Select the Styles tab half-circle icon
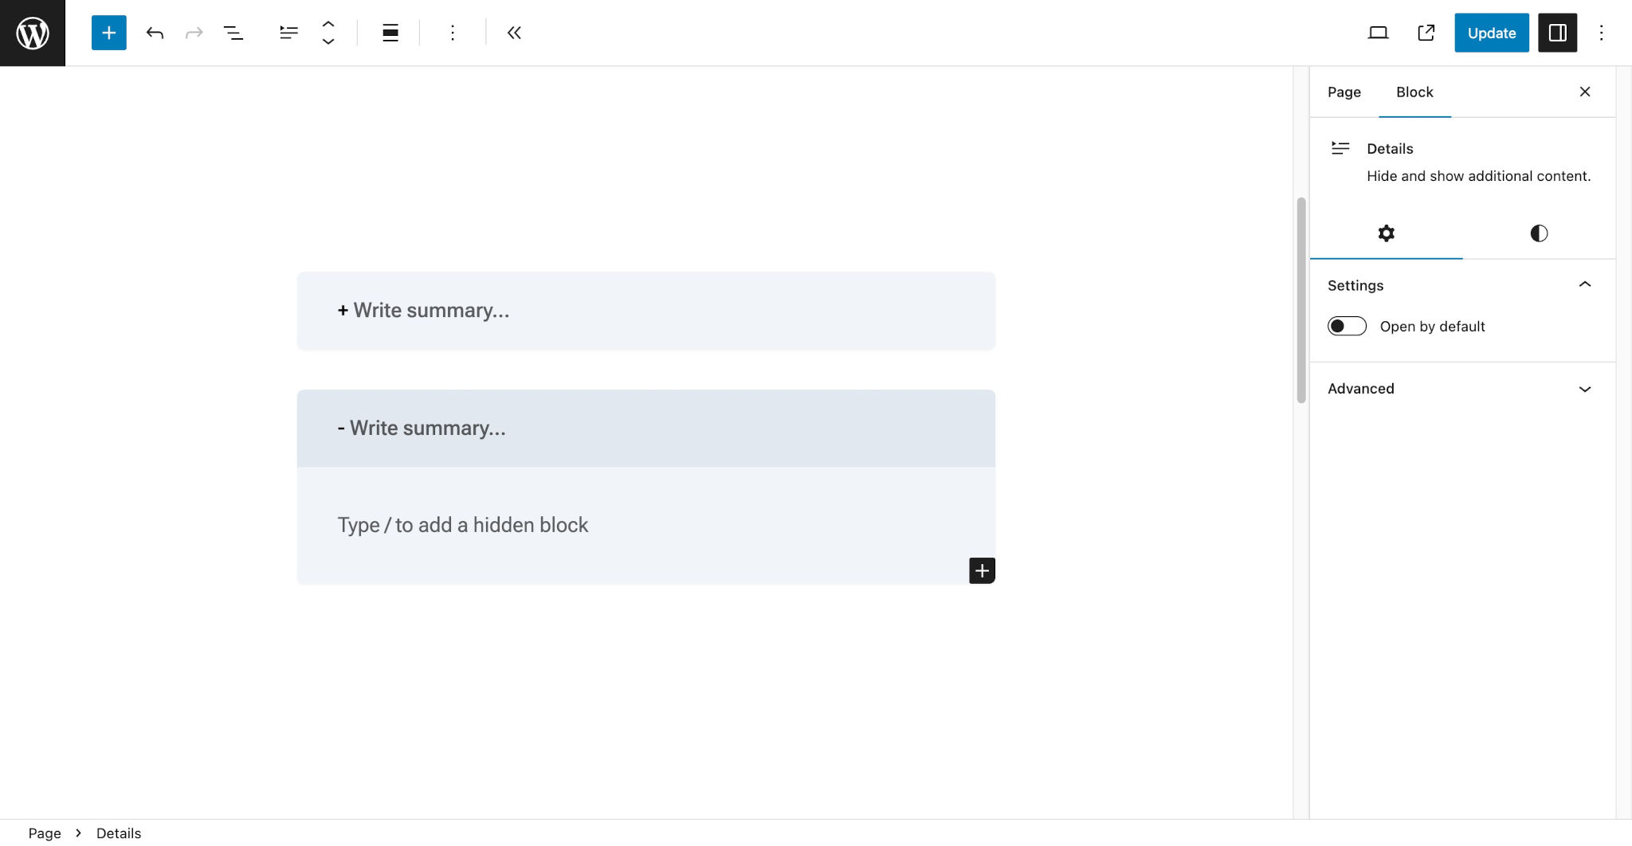Screen dimensions: 1632x846 point(1539,233)
